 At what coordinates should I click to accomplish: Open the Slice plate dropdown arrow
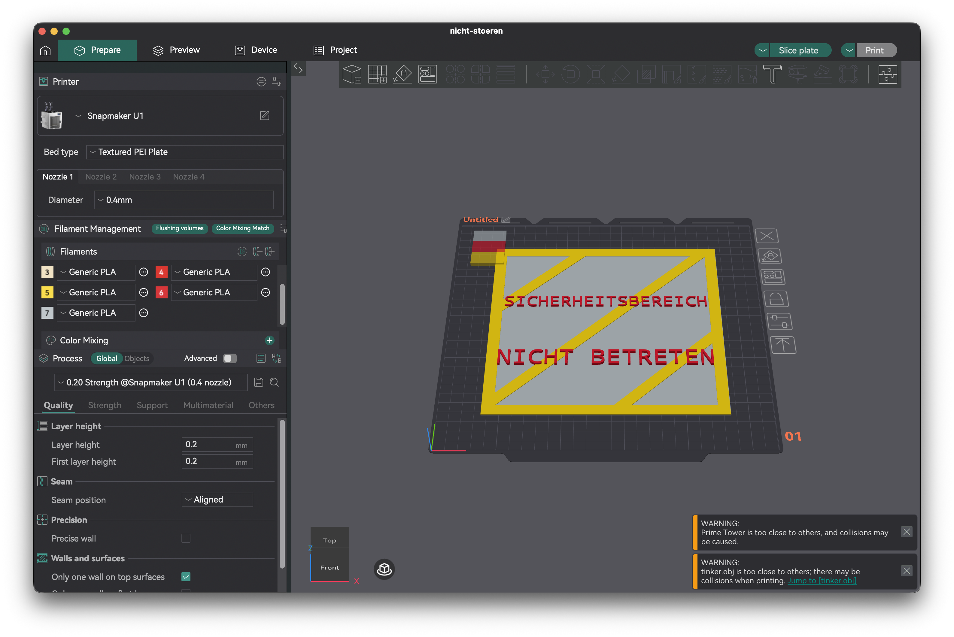click(763, 50)
